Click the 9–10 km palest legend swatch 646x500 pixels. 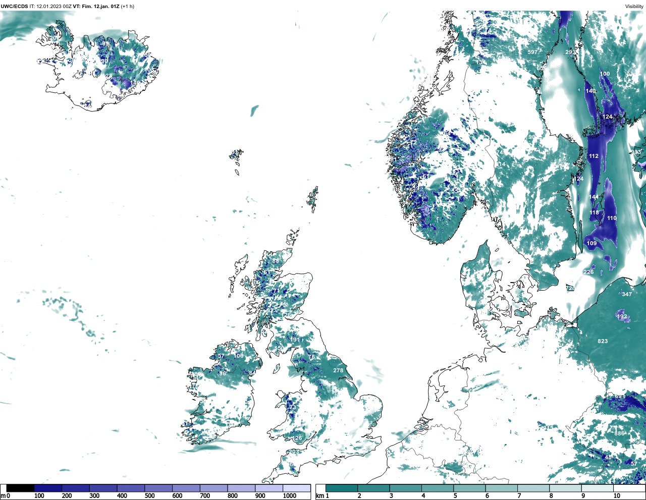pos(597,488)
